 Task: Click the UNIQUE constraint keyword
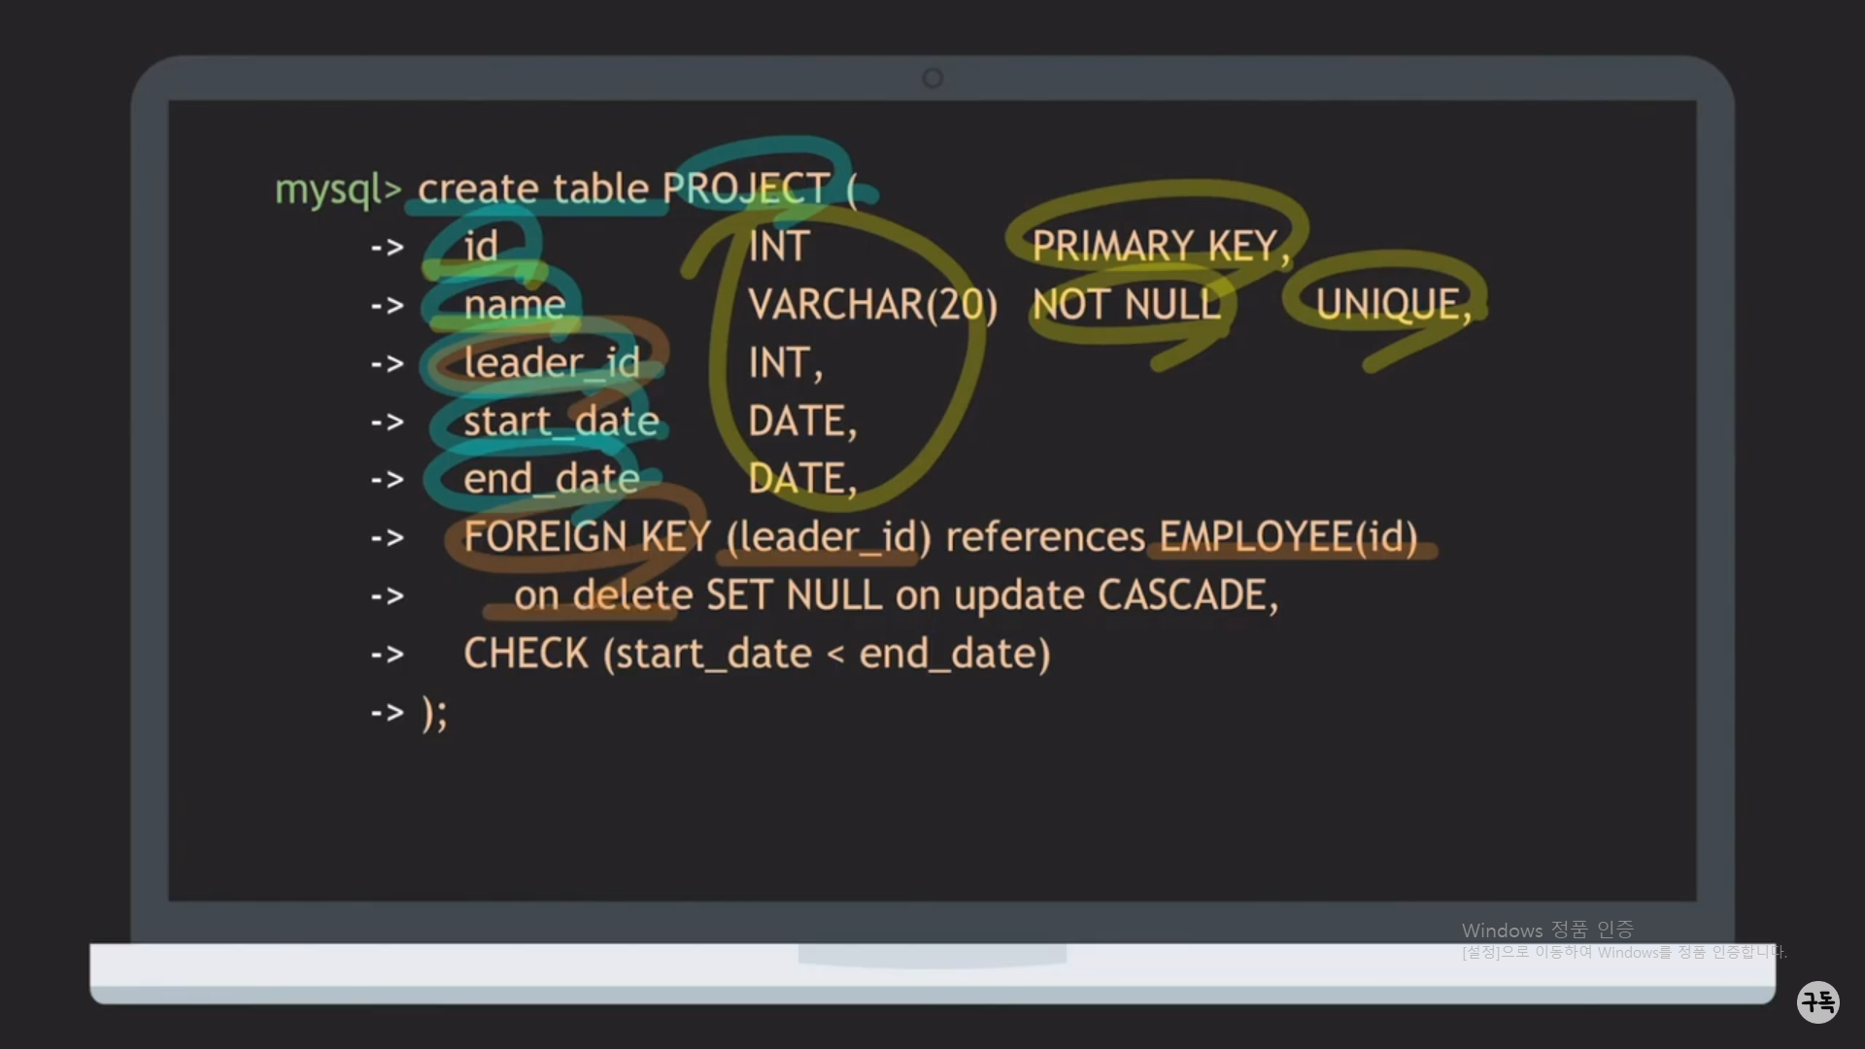click(1391, 305)
